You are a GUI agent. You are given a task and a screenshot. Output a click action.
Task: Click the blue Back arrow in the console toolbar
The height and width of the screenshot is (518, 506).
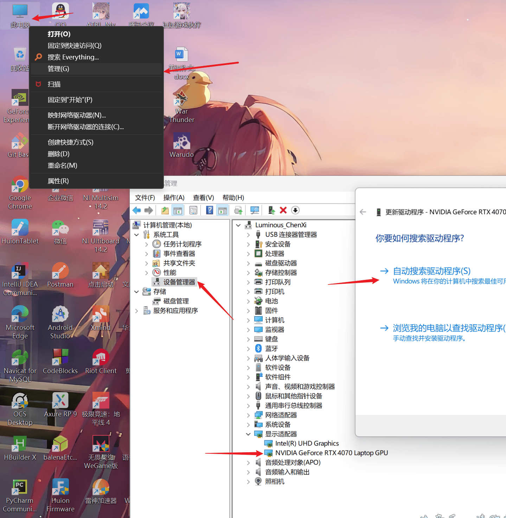tap(136, 210)
